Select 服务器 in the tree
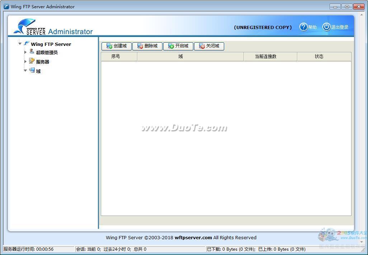Image resolution: width=368 pixels, height=255 pixels. tap(42, 62)
